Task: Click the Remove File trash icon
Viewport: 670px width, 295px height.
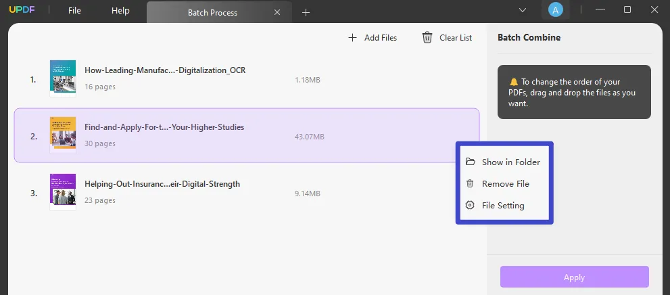Action: click(470, 184)
